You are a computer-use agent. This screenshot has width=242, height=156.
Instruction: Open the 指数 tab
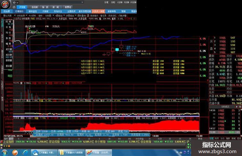point(45,7)
